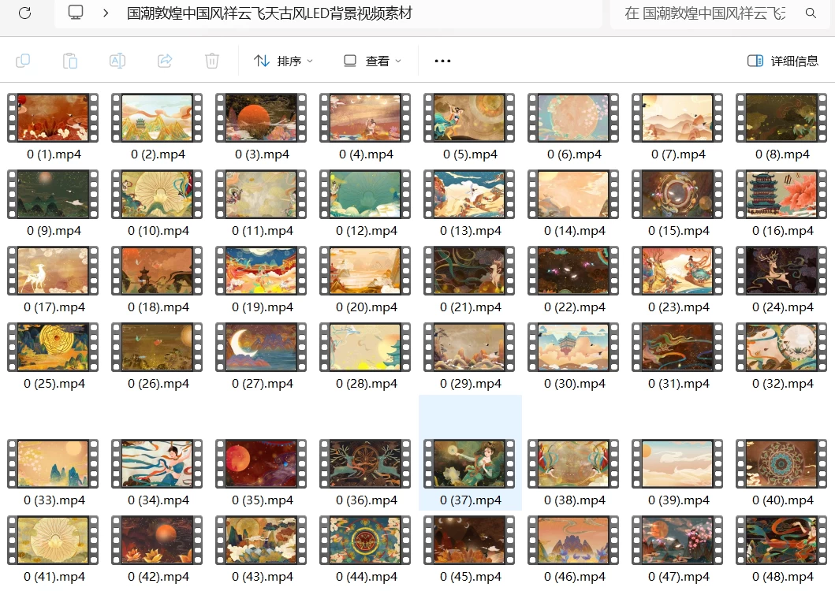Open the three-dot more options menu
835x591 pixels.
tap(442, 61)
